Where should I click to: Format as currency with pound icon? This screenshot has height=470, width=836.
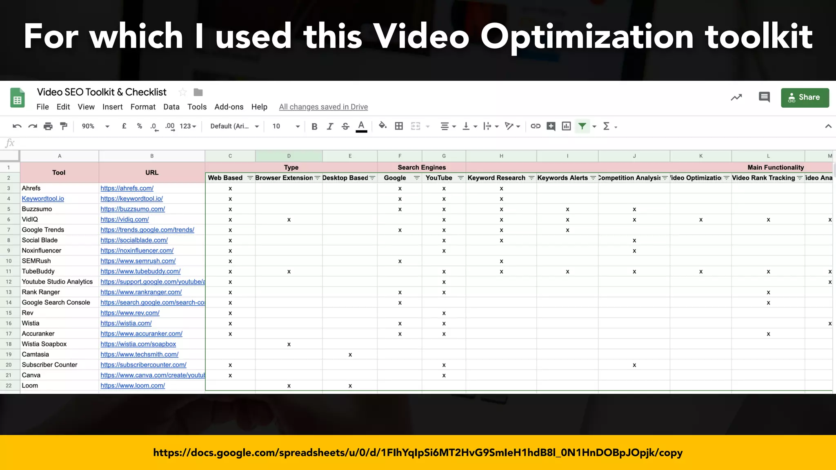[x=124, y=126]
